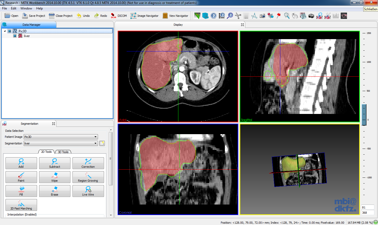Viewport: 378px width, 225px height.
Task: Open the DICOM browser
Action: coord(119,16)
